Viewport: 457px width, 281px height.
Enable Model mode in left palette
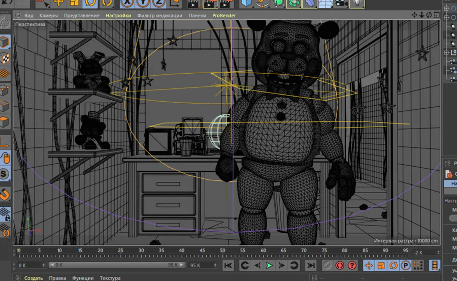(5, 42)
